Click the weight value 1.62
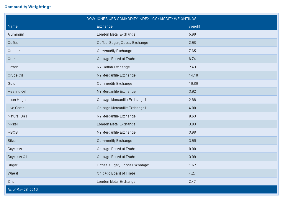Viewport: 283px width, 204px height. 192,165
